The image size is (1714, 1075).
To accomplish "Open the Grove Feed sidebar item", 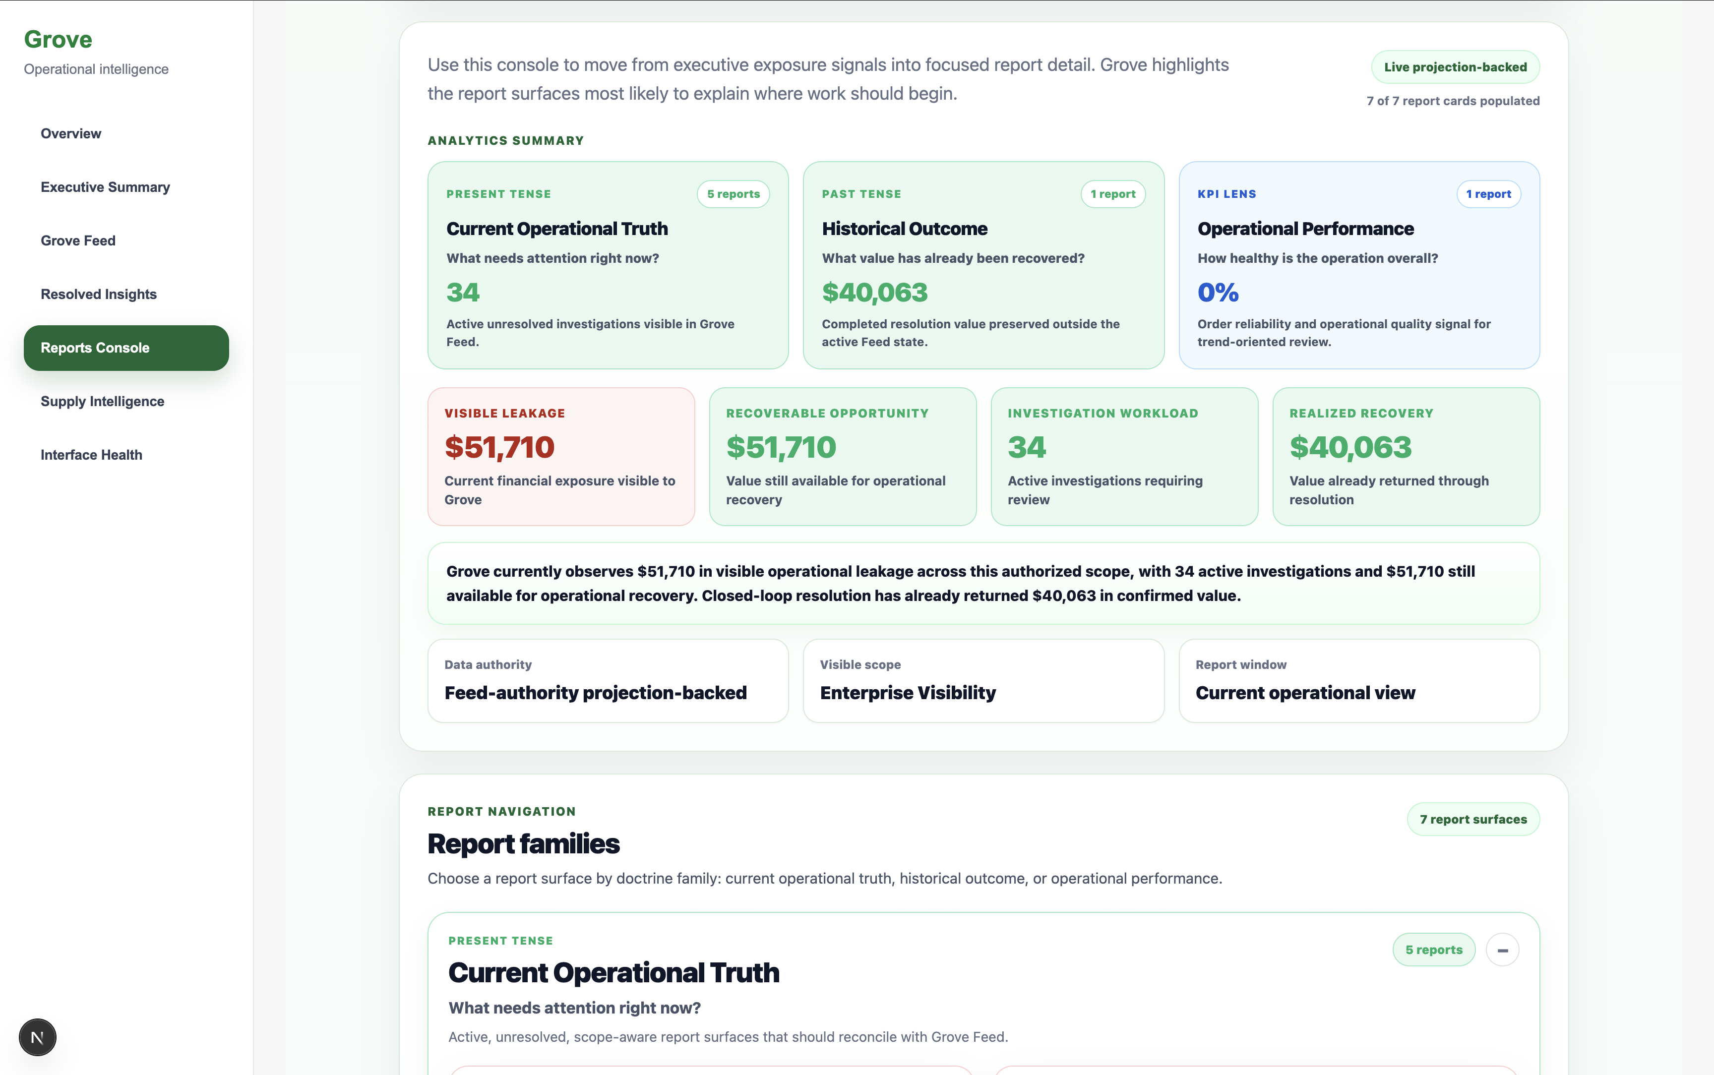I will pyautogui.click(x=126, y=240).
